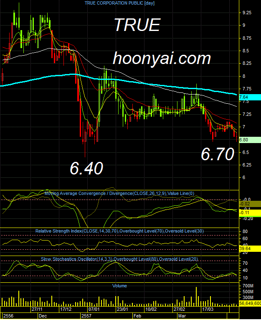The width and height of the screenshot is (261, 320).
Task: Select the MACD indicator title text
Action: 119,193
